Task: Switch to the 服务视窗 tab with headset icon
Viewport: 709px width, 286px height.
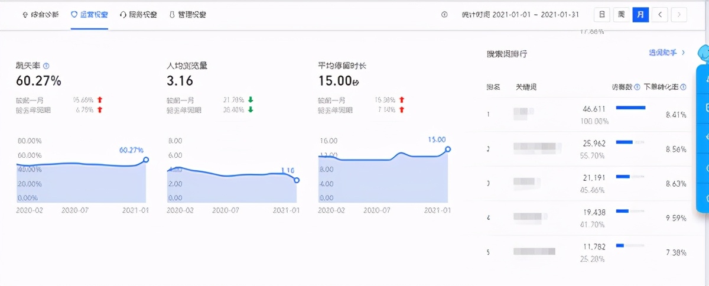Action: pyautogui.click(x=138, y=15)
